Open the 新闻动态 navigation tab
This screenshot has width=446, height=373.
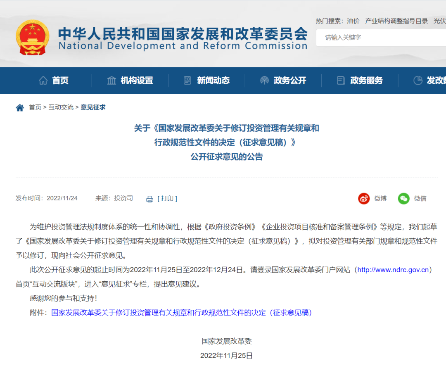213,81
